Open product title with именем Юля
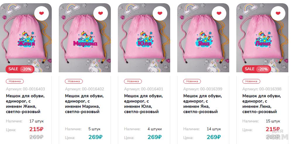293x144 pixels. click(143, 104)
